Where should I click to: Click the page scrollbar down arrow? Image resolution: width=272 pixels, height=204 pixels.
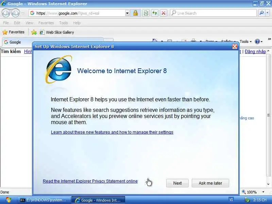268,184
